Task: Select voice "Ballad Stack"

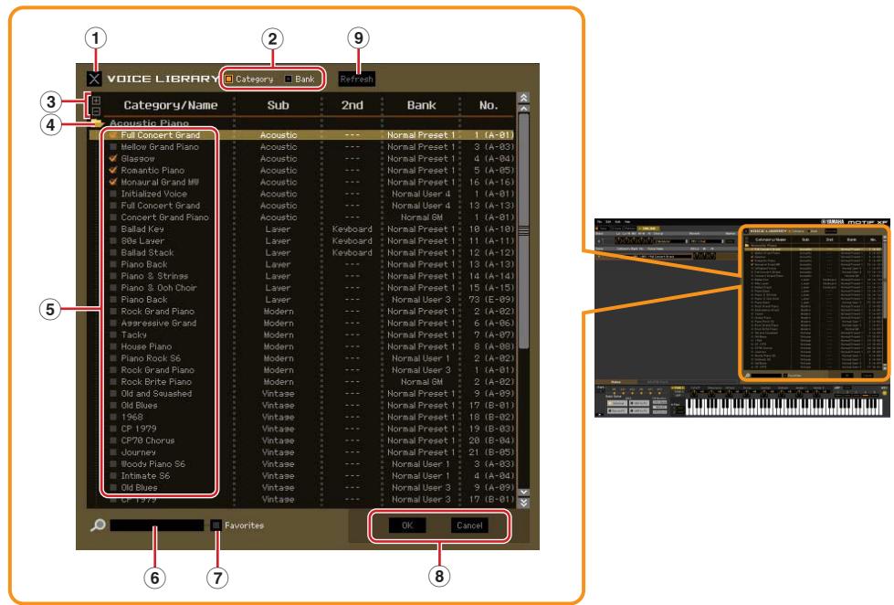Action: click(x=147, y=252)
